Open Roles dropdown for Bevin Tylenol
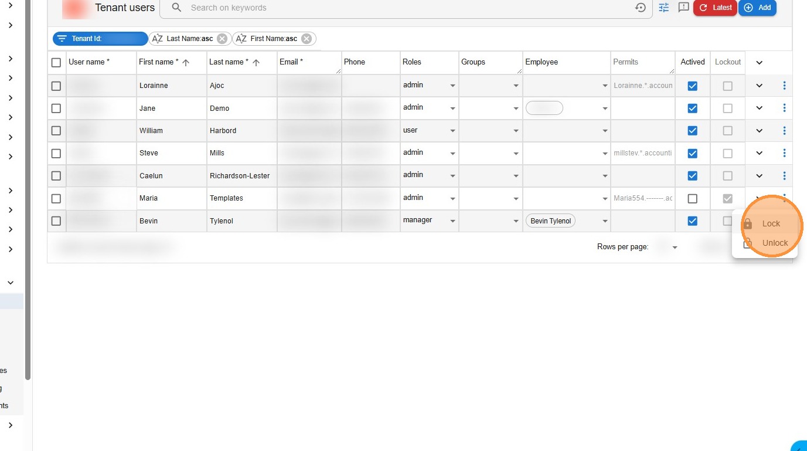The image size is (807, 451). [x=452, y=221]
